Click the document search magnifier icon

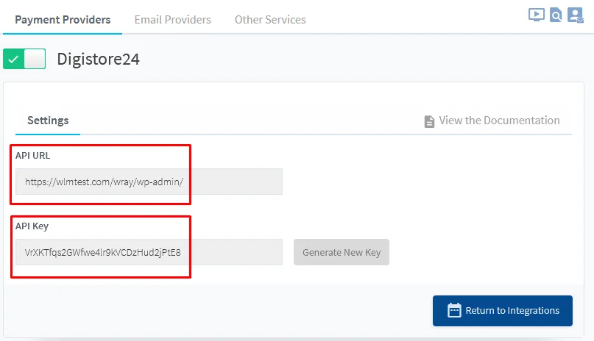pos(556,15)
